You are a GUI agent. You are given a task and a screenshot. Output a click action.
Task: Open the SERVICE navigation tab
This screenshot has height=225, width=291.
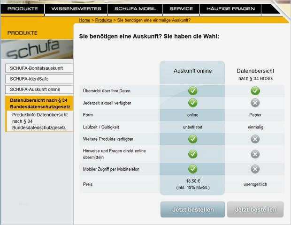[181, 9]
